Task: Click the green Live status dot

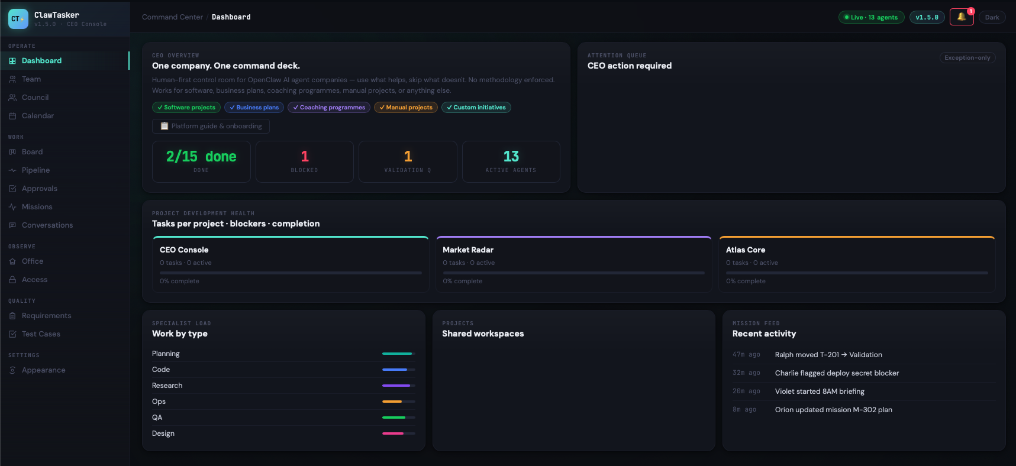Action: 847,17
